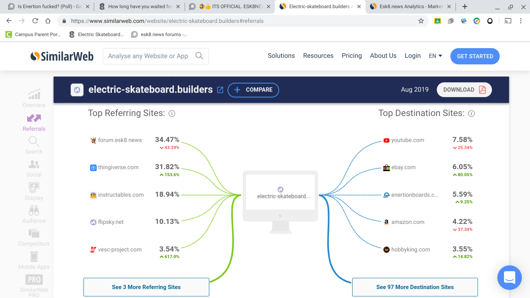
Task: Open the Resources menu
Action: 318,56
